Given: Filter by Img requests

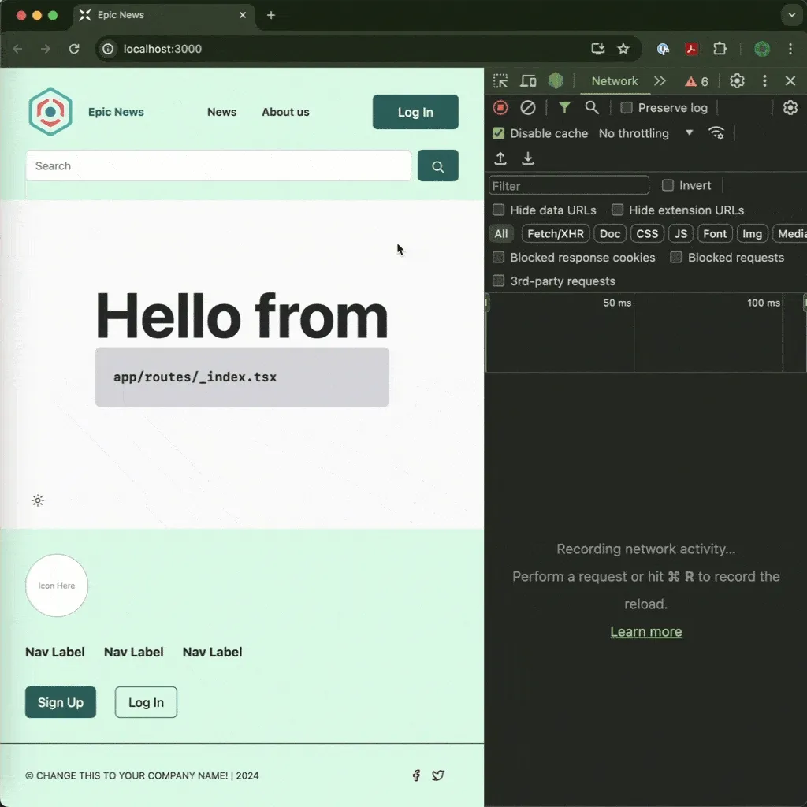Looking at the screenshot, I should 752,233.
